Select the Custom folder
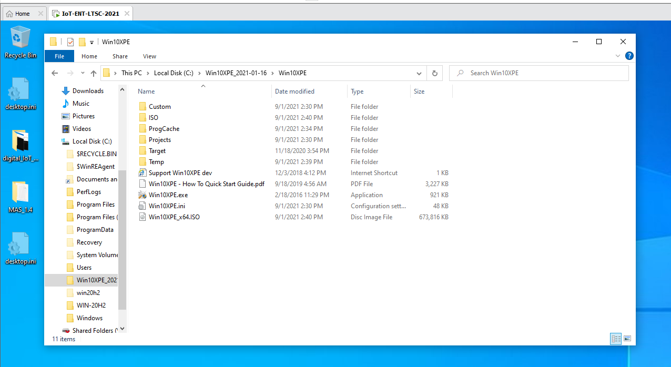 click(159, 107)
